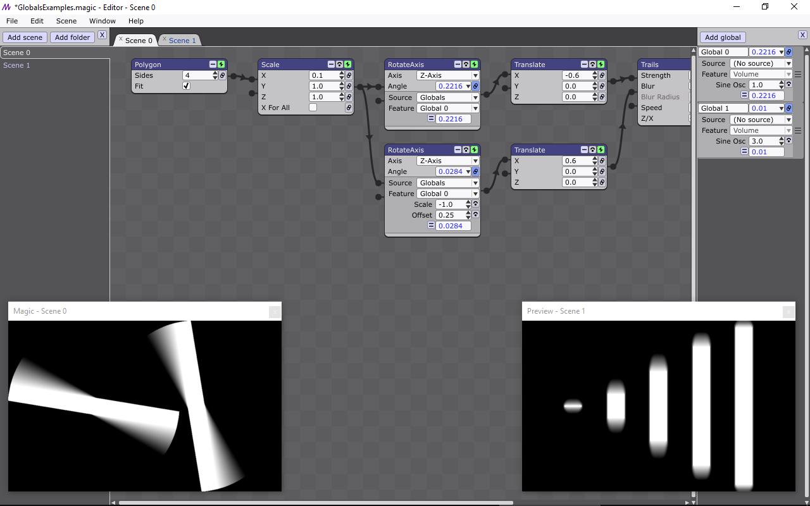Open Source dropdown under Global 1

coord(761,120)
